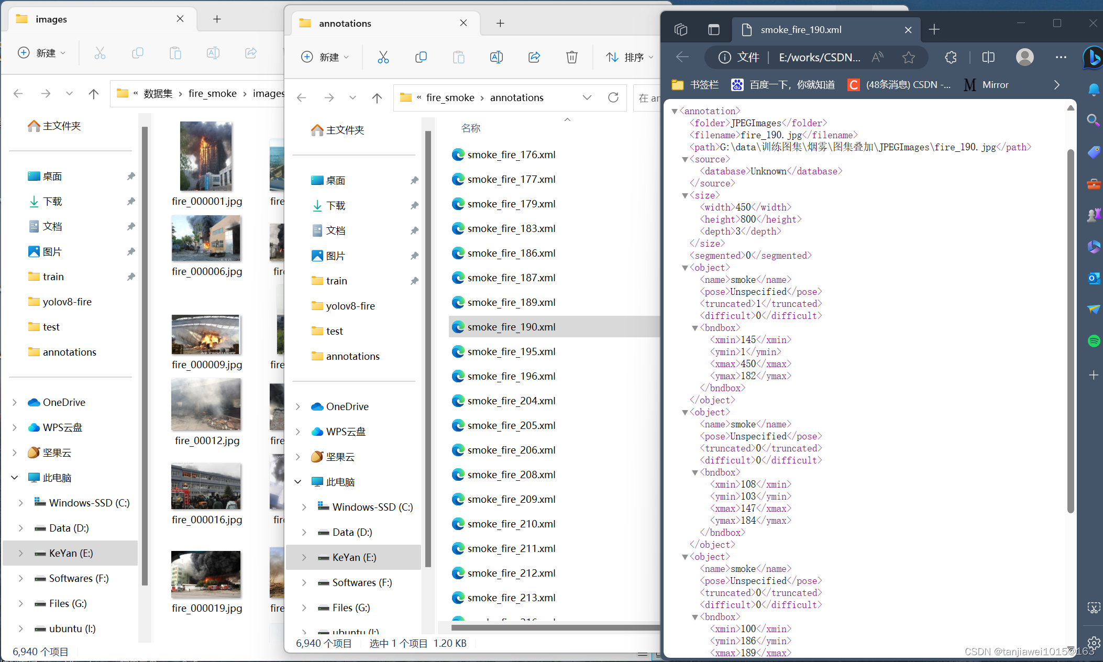Open the Edge extensions puzzle icon
The width and height of the screenshot is (1103, 662).
coord(951,57)
